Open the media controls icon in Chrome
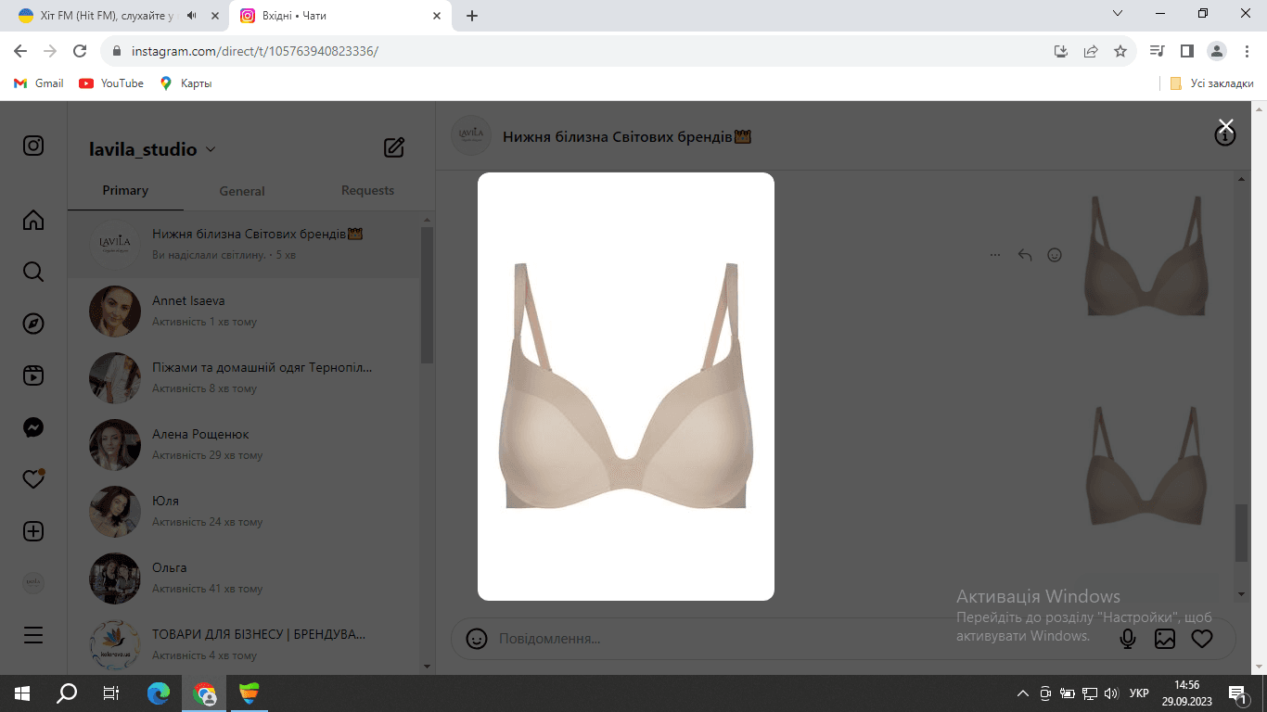The height and width of the screenshot is (712, 1267). point(1157,51)
